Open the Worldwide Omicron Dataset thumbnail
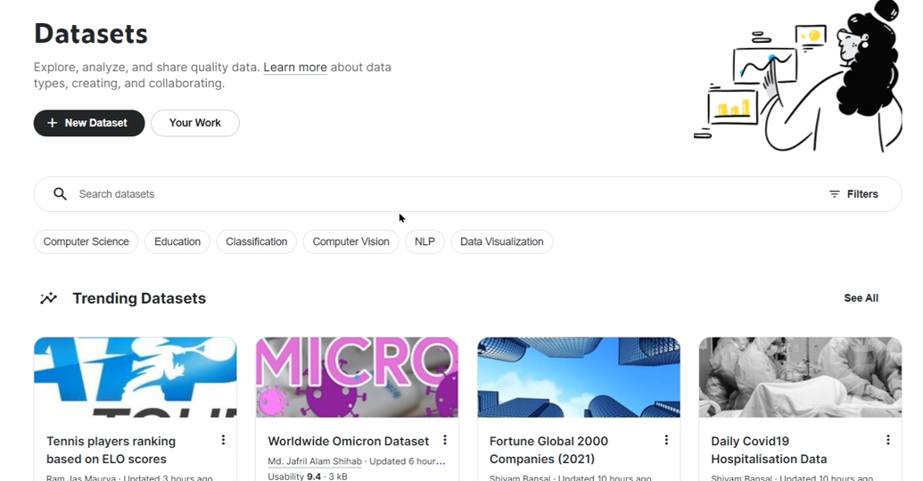Screen dimensions: 923x481 point(357,377)
